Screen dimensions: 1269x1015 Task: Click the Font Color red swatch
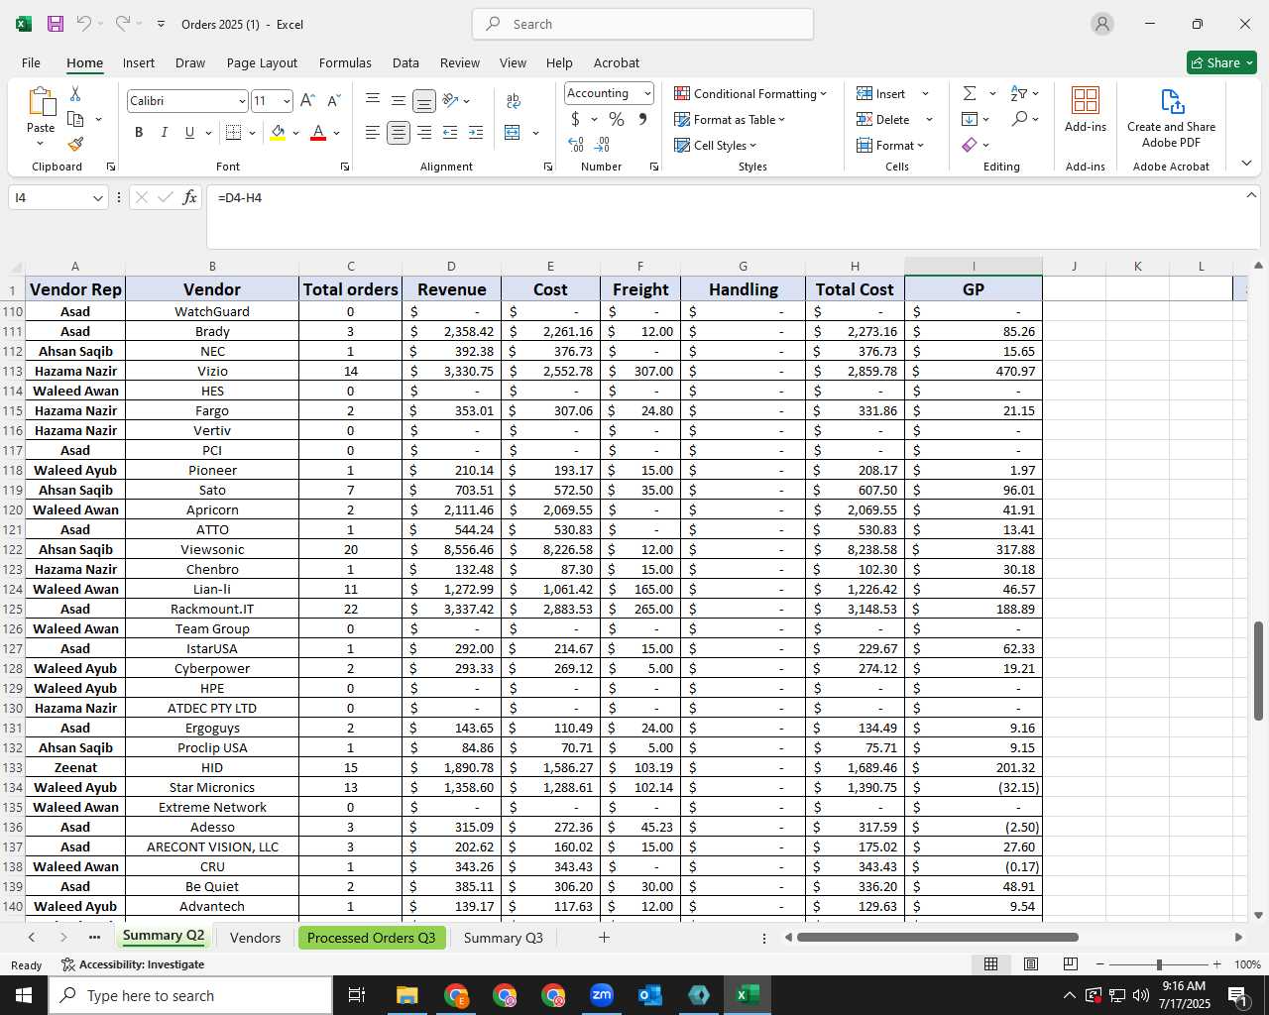click(318, 132)
